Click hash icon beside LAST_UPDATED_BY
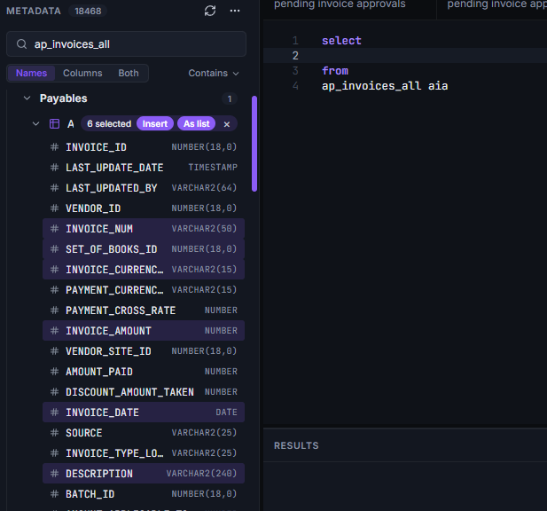This screenshot has width=547, height=511. click(x=54, y=188)
